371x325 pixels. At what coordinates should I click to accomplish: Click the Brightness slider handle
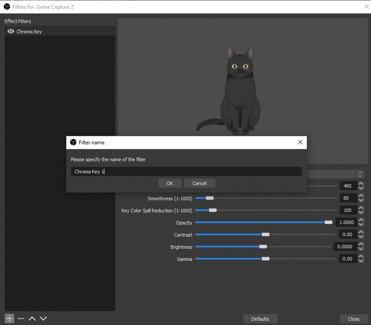coord(263,246)
